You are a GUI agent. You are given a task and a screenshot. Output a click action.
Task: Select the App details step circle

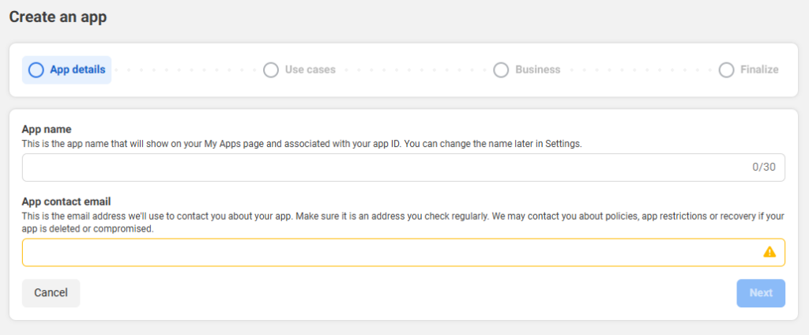tap(36, 70)
